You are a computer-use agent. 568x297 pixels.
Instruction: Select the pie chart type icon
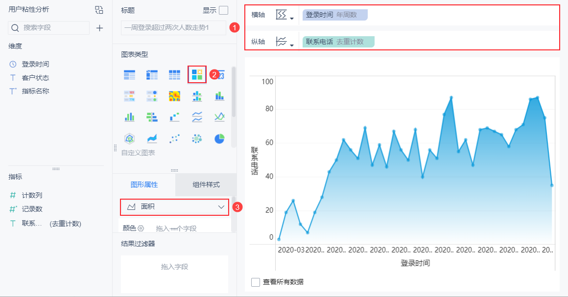(219, 138)
